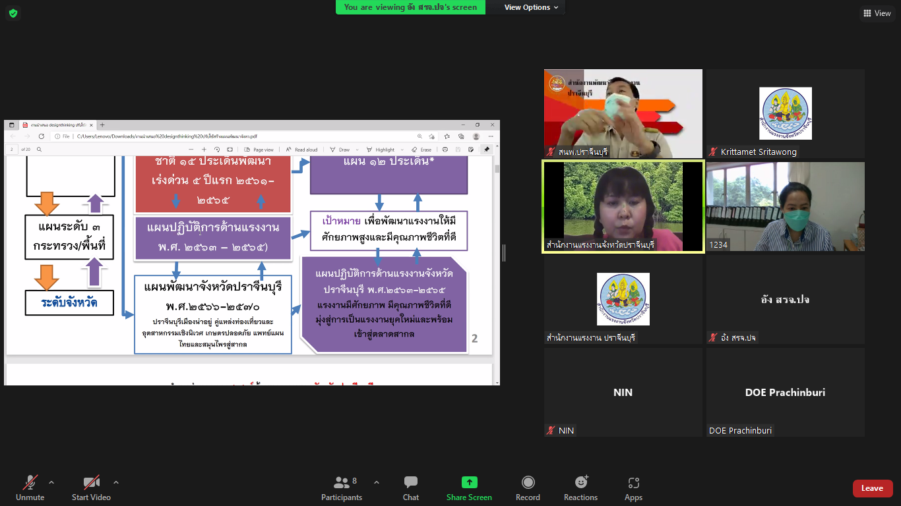
Task: Open the Participants panel
Action: [x=342, y=488]
